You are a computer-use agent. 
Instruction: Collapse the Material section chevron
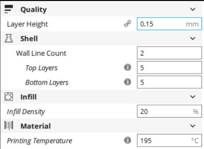(x=193, y=126)
